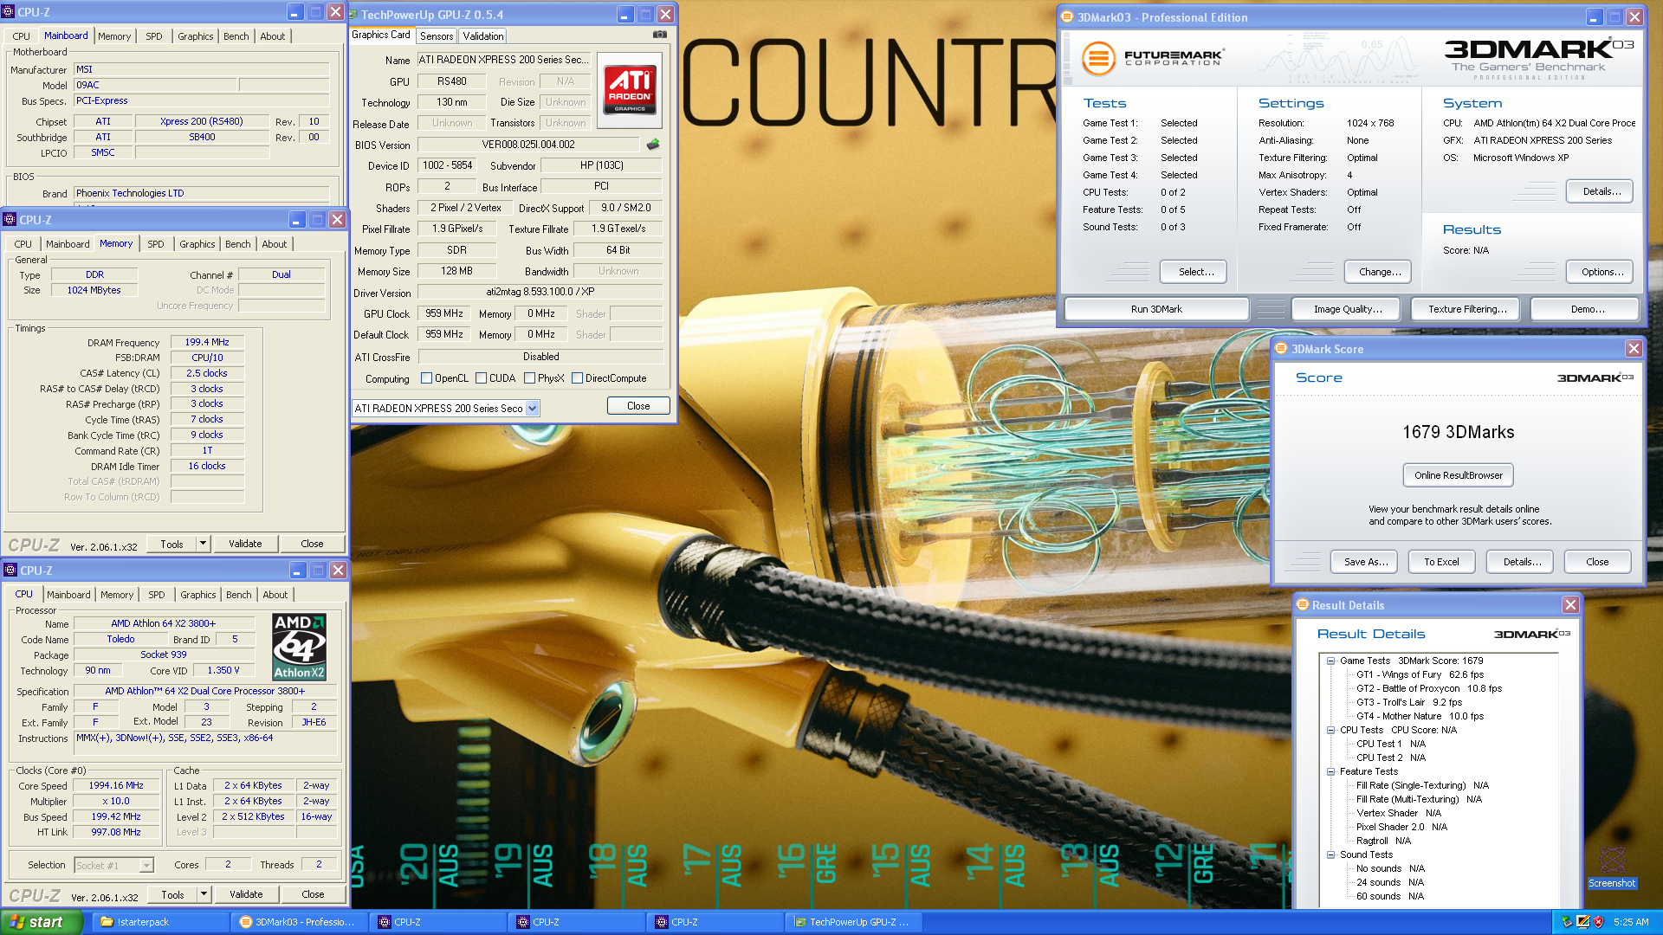The width and height of the screenshot is (1663, 935).
Task: Open Bench tab in the Memory CPU-Z window
Action: click(x=238, y=244)
